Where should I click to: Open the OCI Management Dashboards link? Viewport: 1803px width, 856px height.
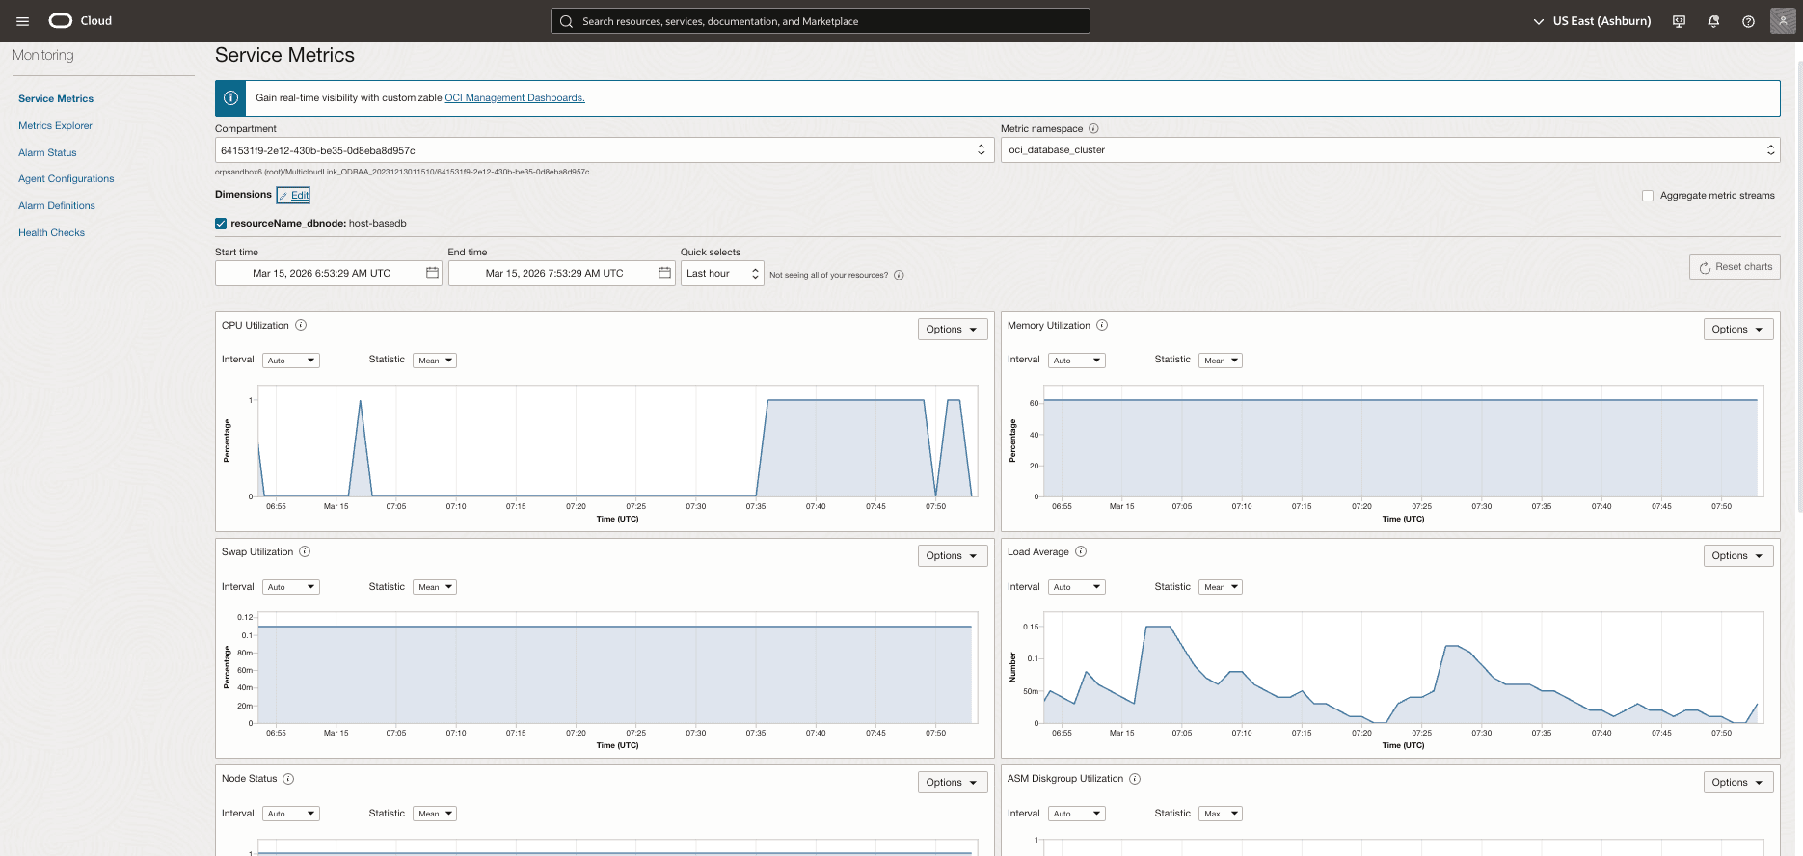click(515, 97)
